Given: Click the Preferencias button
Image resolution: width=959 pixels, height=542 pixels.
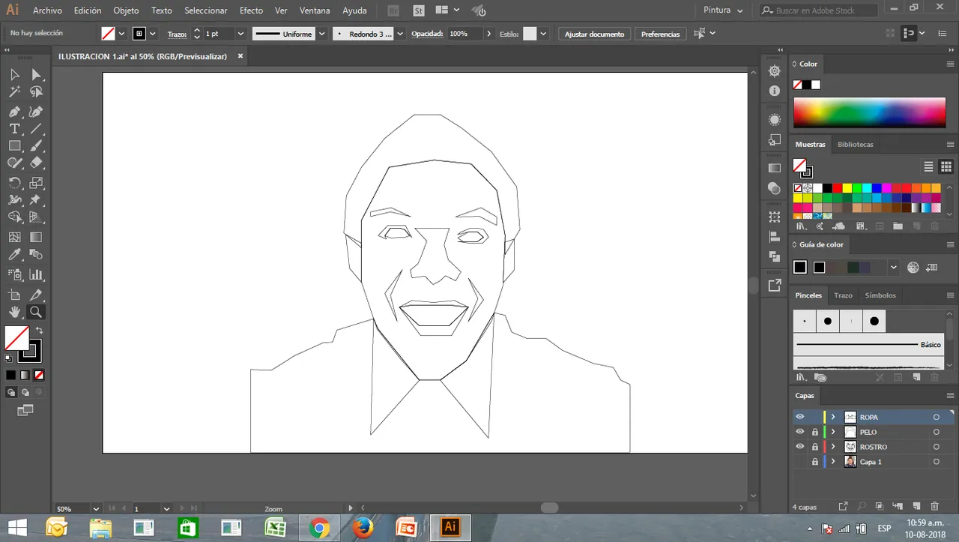Looking at the screenshot, I should [x=660, y=34].
